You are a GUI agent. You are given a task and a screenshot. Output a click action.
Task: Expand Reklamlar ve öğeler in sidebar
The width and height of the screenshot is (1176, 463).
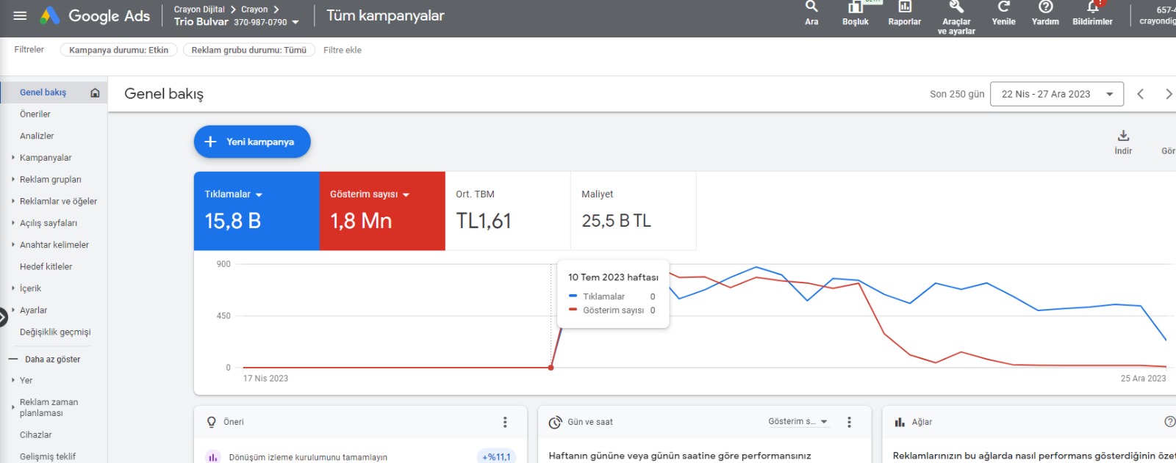point(13,201)
